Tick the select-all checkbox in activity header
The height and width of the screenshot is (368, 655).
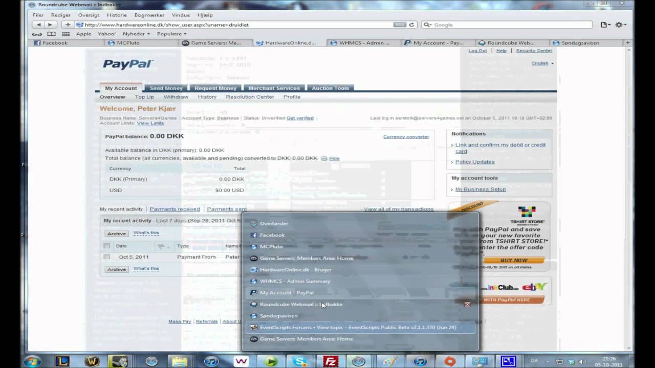[107, 246]
